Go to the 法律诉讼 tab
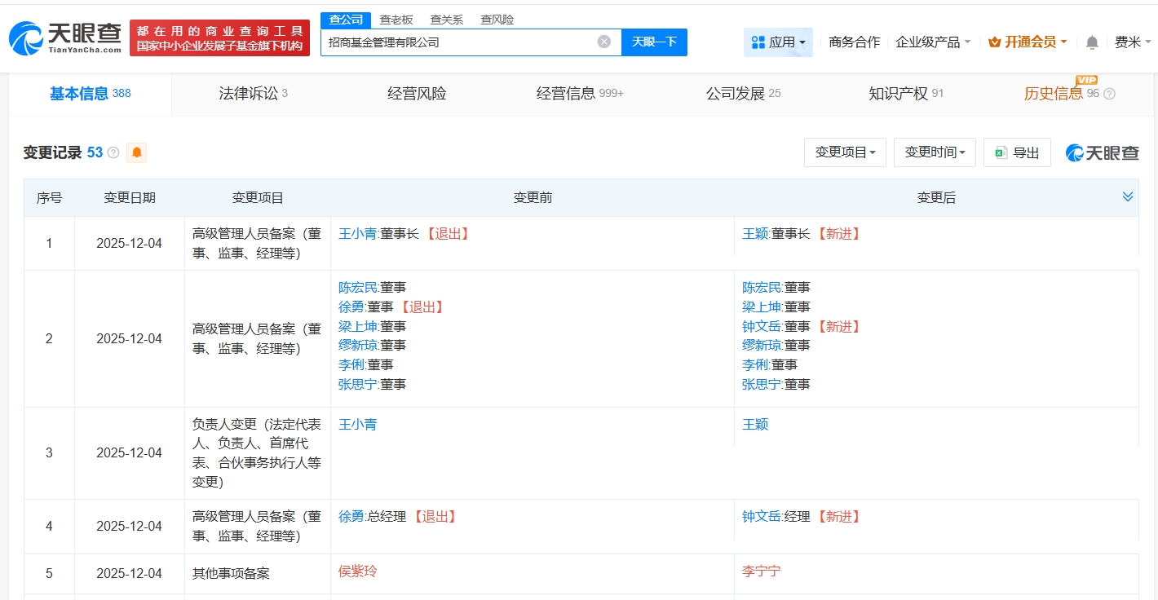The width and height of the screenshot is (1158, 600). (254, 94)
